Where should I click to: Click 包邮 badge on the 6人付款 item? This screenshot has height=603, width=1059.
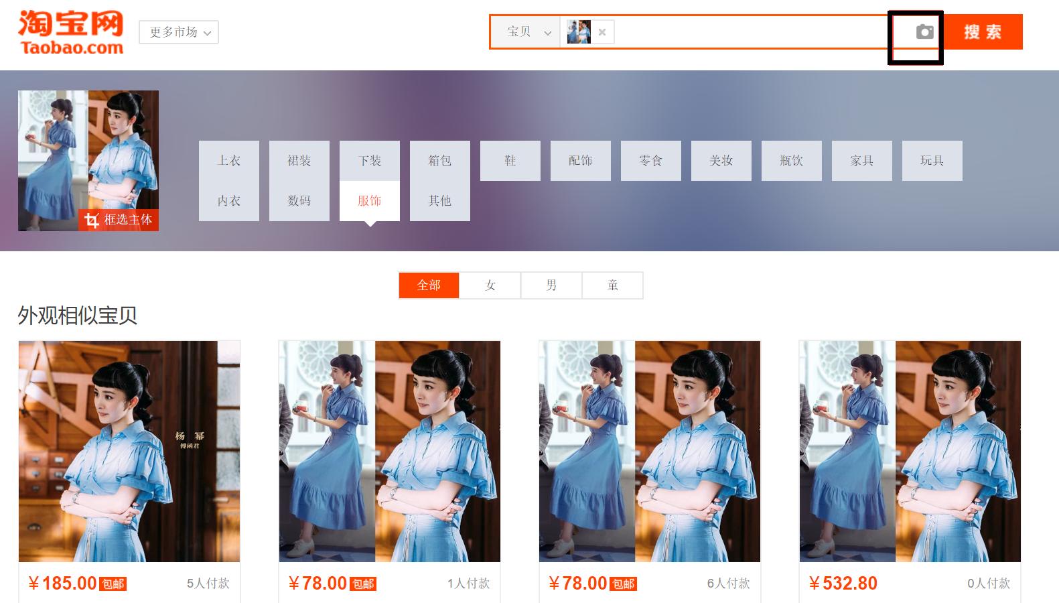(x=624, y=584)
